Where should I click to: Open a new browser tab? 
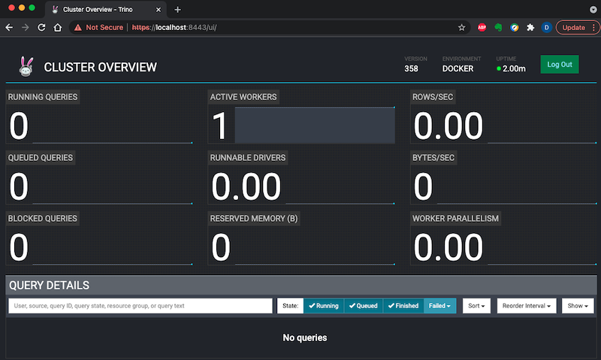[x=177, y=10]
